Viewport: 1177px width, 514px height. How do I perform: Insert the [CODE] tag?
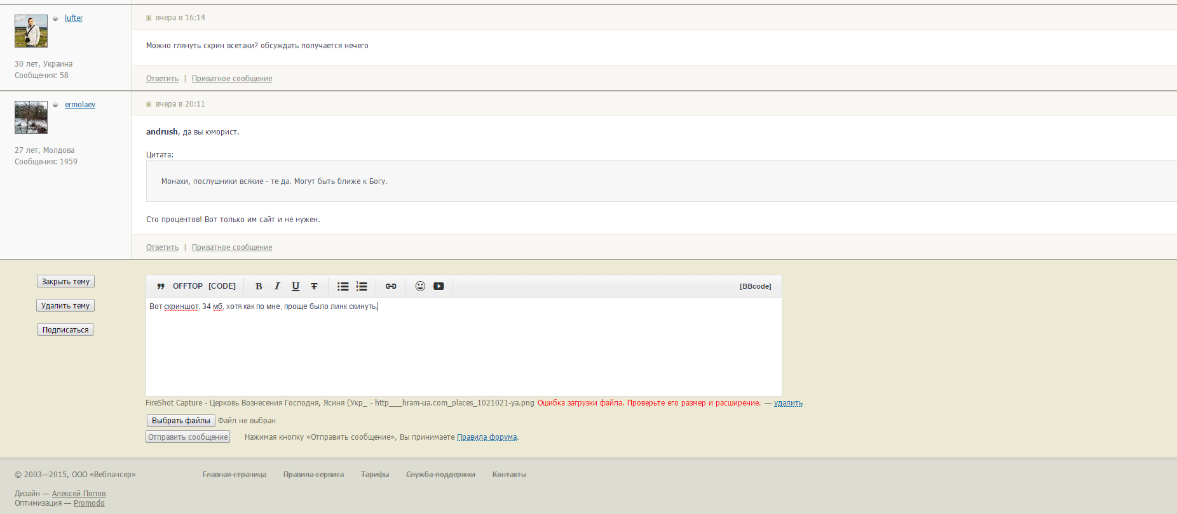coord(222,286)
